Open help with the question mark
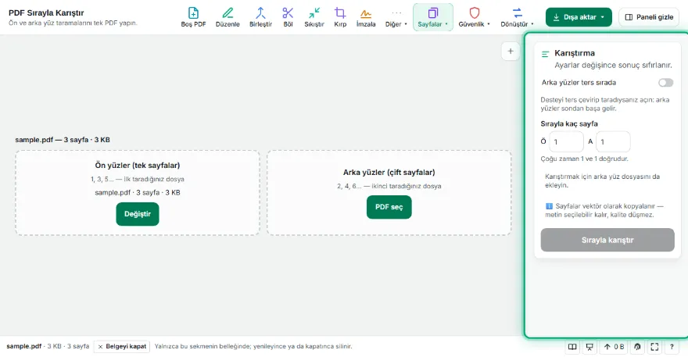The height and width of the screenshot is (357, 688). (x=672, y=347)
